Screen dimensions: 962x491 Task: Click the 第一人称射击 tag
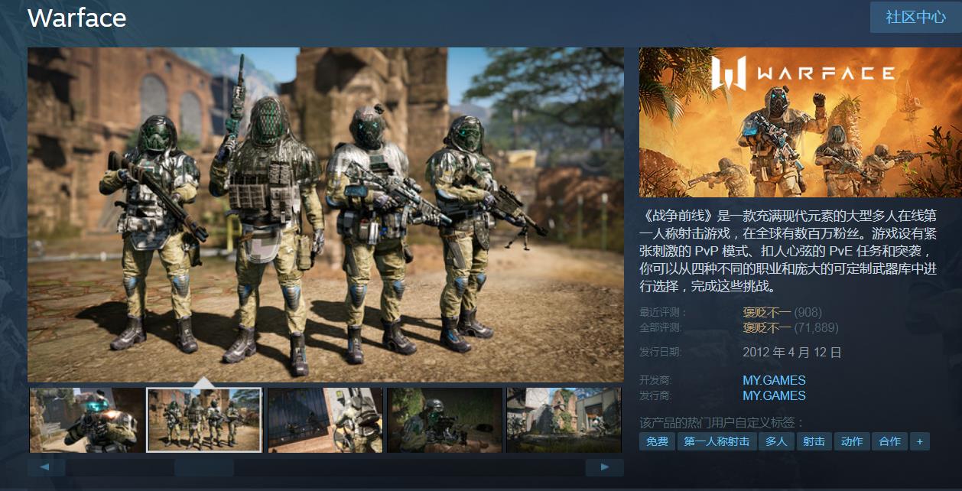(x=717, y=441)
